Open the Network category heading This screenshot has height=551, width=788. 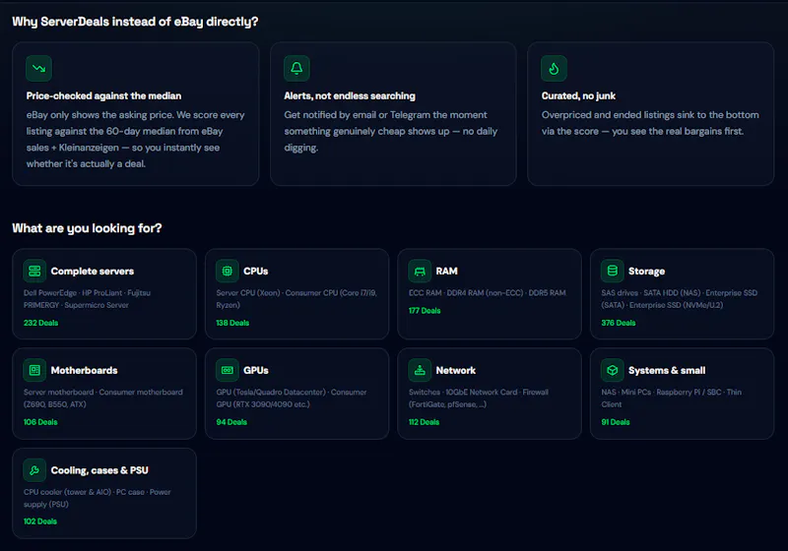(x=455, y=370)
